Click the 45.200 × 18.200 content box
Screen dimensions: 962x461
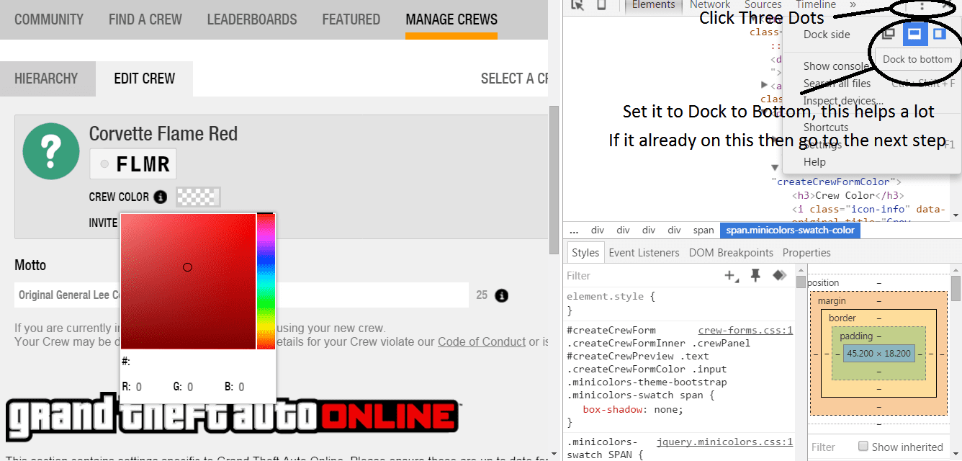[x=878, y=354]
